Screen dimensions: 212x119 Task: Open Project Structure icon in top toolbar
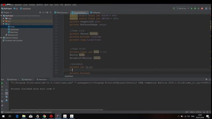pyautogui.click(x=206, y=9)
